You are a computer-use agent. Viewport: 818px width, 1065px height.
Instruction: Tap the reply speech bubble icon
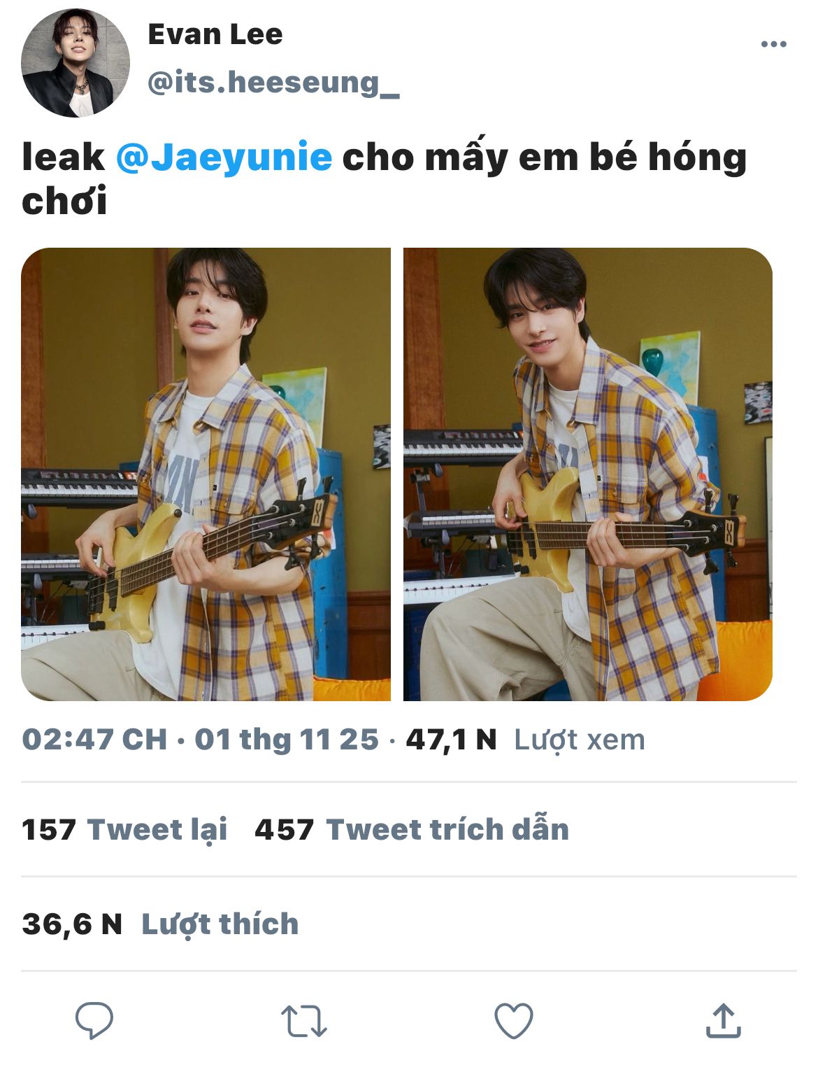click(x=94, y=1020)
